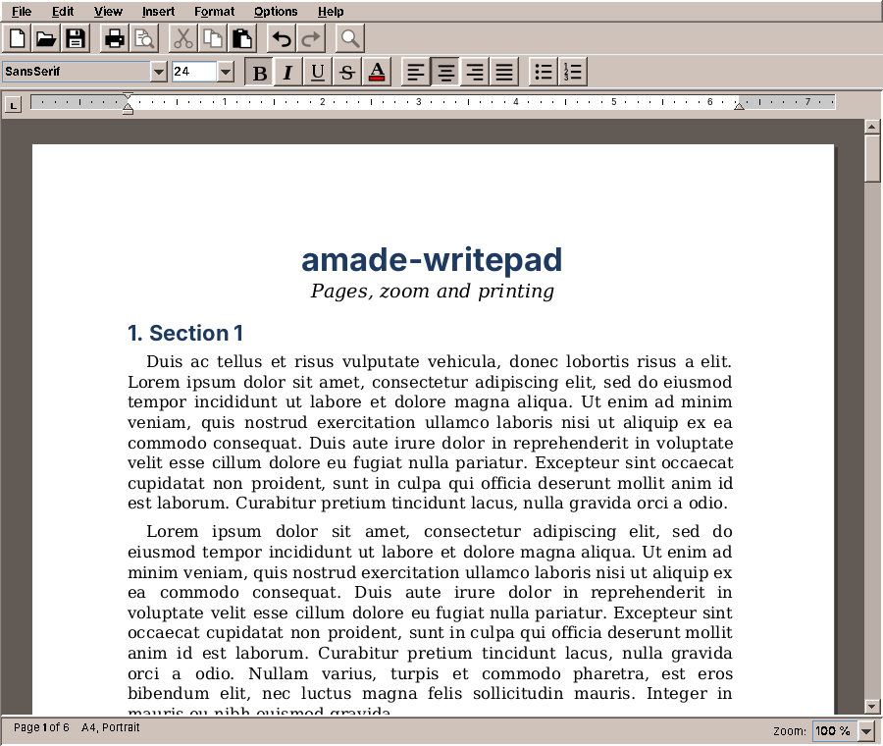Expand the zoom level dropdown arrow
This screenshot has width=883, height=746.
click(866, 731)
